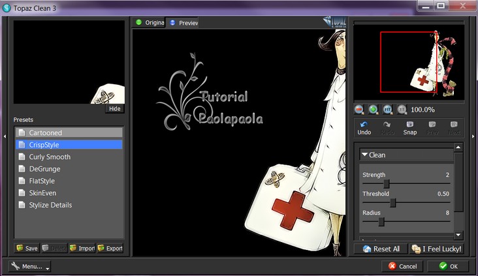Viewport: 478px width, 276px height.
Task: Zoom out with the red minus magnifier
Action: pyautogui.click(x=359, y=110)
